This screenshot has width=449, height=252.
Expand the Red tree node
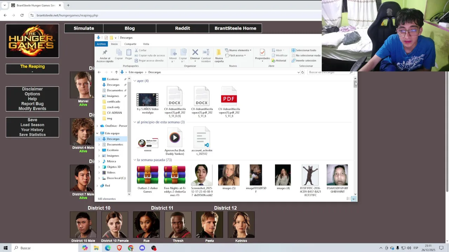97,186
